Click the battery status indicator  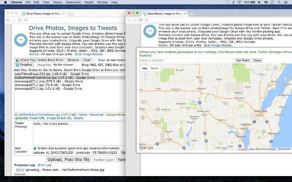click(x=250, y=2)
